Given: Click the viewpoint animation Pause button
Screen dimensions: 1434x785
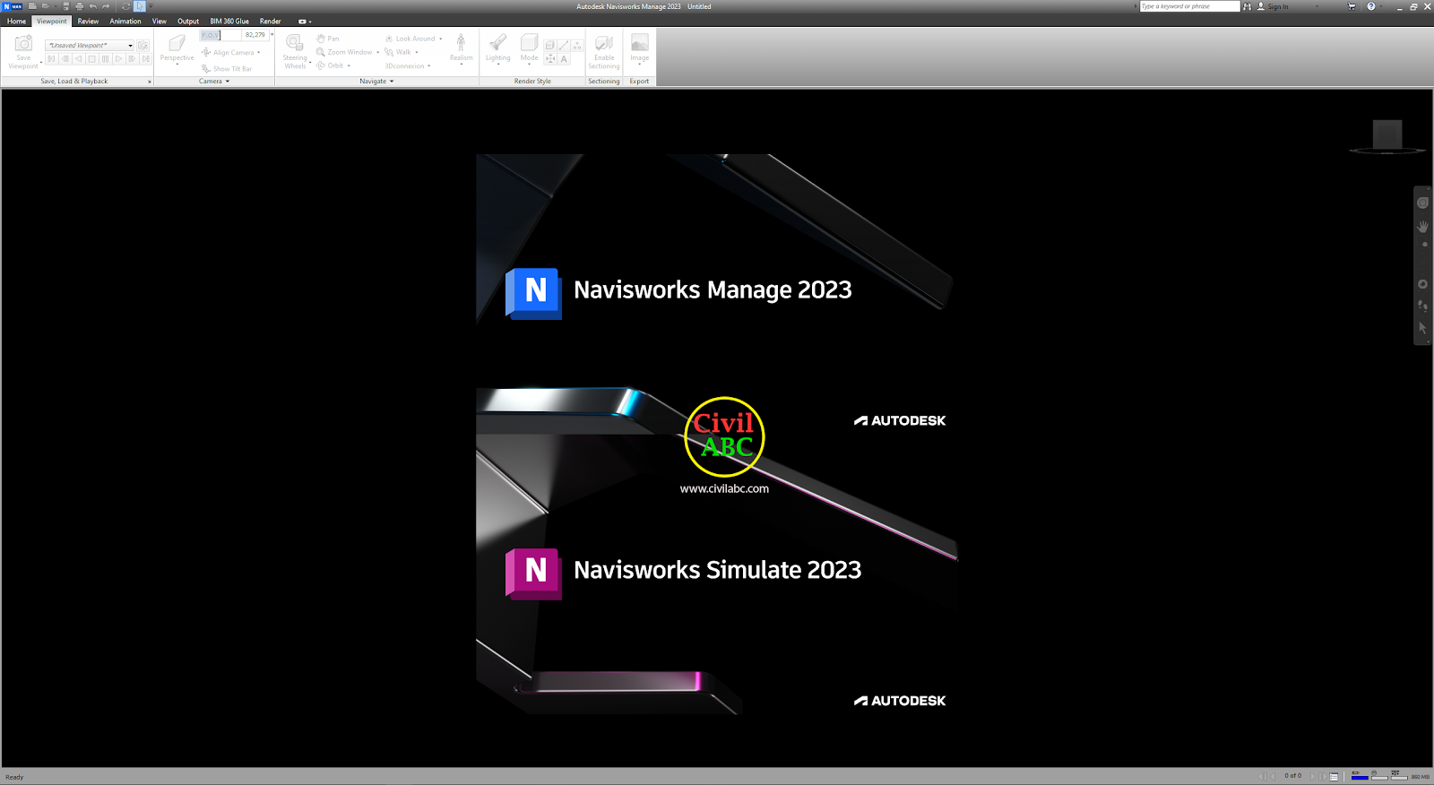Looking at the screenshot, I should (105, 58).
